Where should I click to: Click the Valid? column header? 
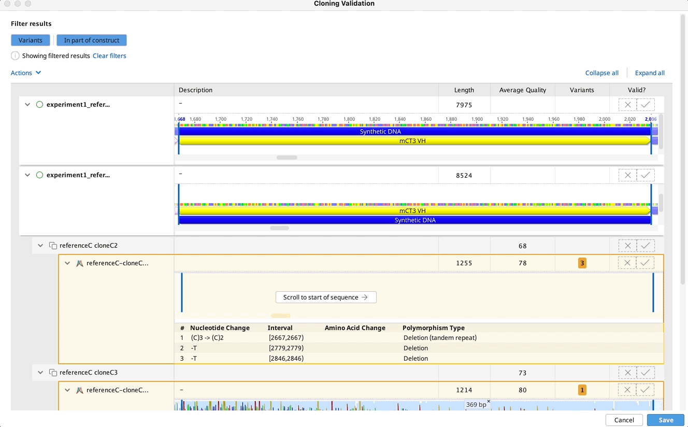(637, 90)
